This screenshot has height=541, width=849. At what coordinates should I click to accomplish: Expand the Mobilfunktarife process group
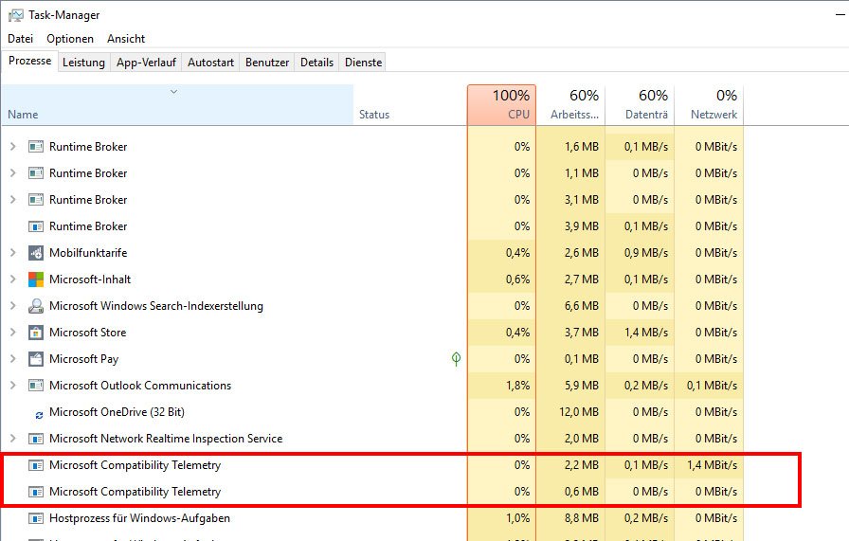pyautogui.click(x=13, y=252)
